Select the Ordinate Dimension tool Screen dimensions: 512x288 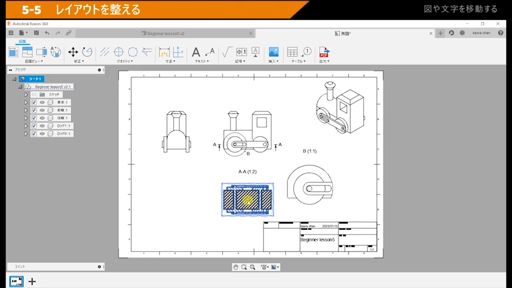point(178,52)
